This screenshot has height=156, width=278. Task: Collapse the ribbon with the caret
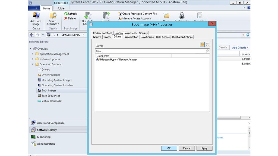tap(244, 8)
